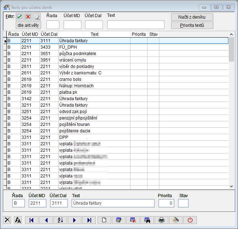Select the 'Úhrada faktury' row with account 3211
238x229 pixels.
coord(118,105)
